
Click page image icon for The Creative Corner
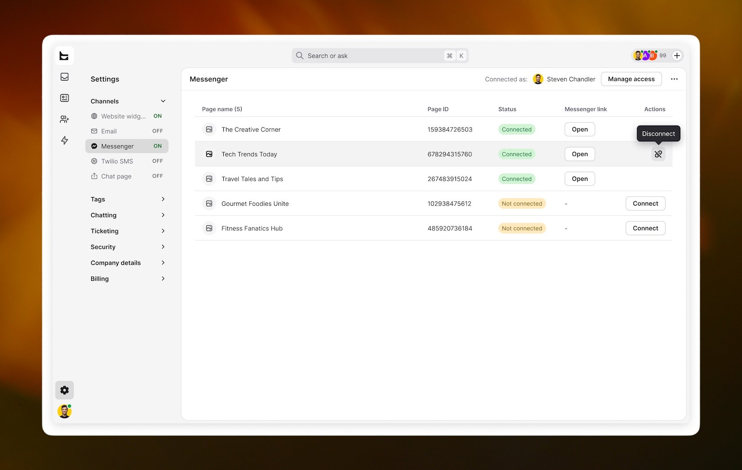[209, 129]
